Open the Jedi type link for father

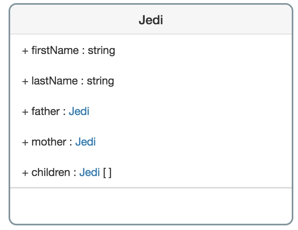[x=79, y=111]
